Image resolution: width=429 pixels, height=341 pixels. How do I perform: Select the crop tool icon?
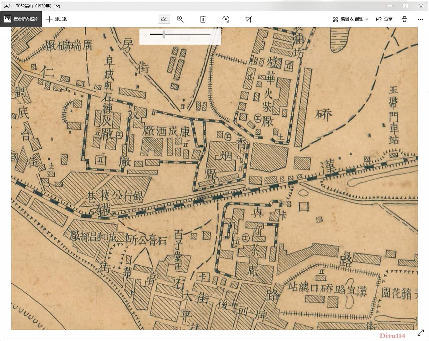click(249, 19)
